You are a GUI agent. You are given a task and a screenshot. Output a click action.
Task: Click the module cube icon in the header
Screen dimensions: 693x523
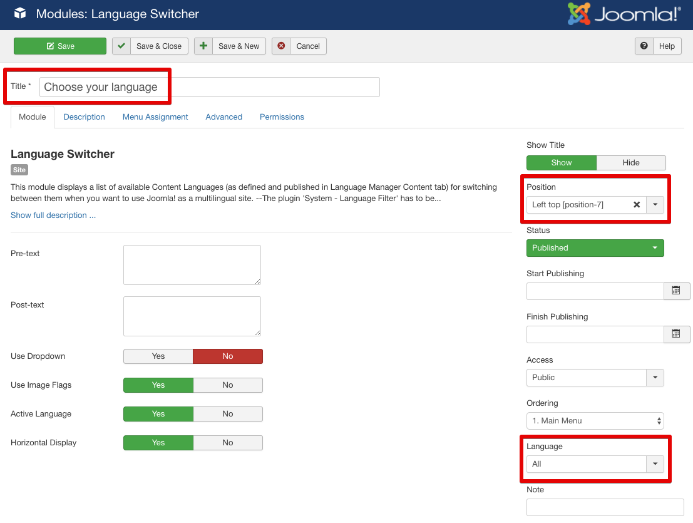(20, 13)
